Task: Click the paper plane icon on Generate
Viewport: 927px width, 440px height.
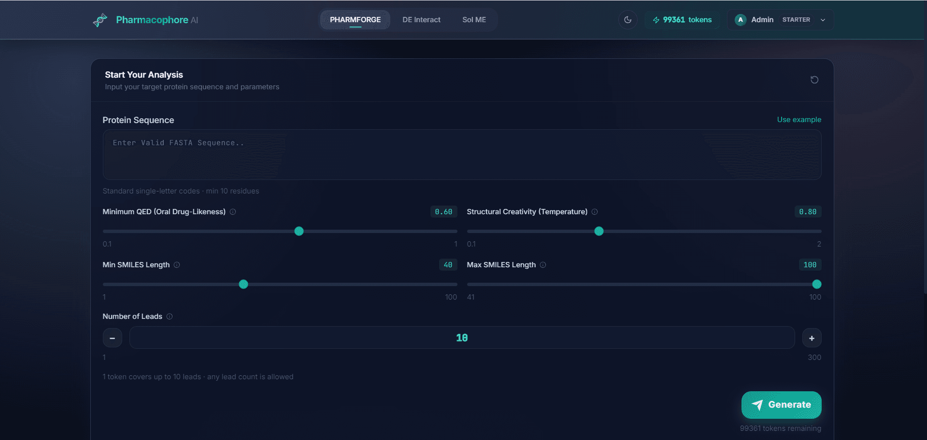Action: click(757, 405)
